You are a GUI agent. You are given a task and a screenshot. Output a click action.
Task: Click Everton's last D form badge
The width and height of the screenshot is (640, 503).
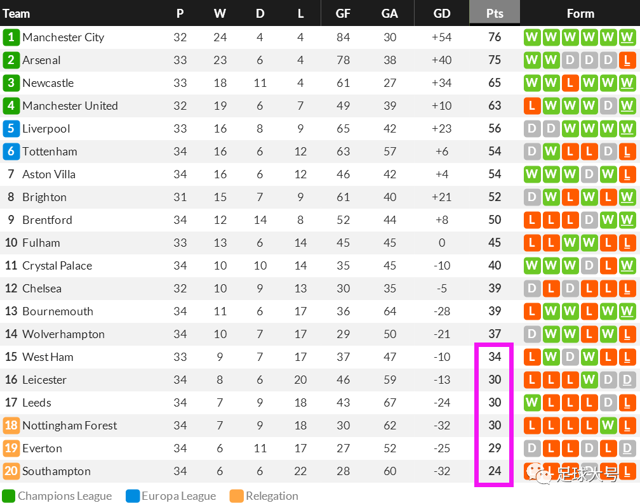tap(627, 448)
